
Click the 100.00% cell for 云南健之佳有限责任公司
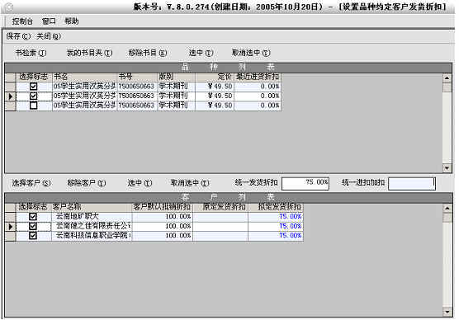click(x=163, y=226)
